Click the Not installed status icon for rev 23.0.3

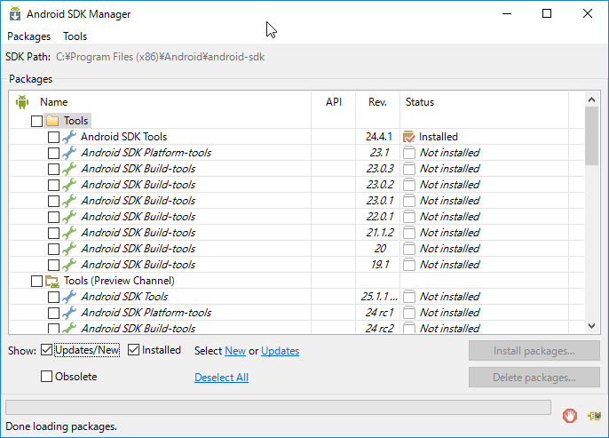[409, 169]
